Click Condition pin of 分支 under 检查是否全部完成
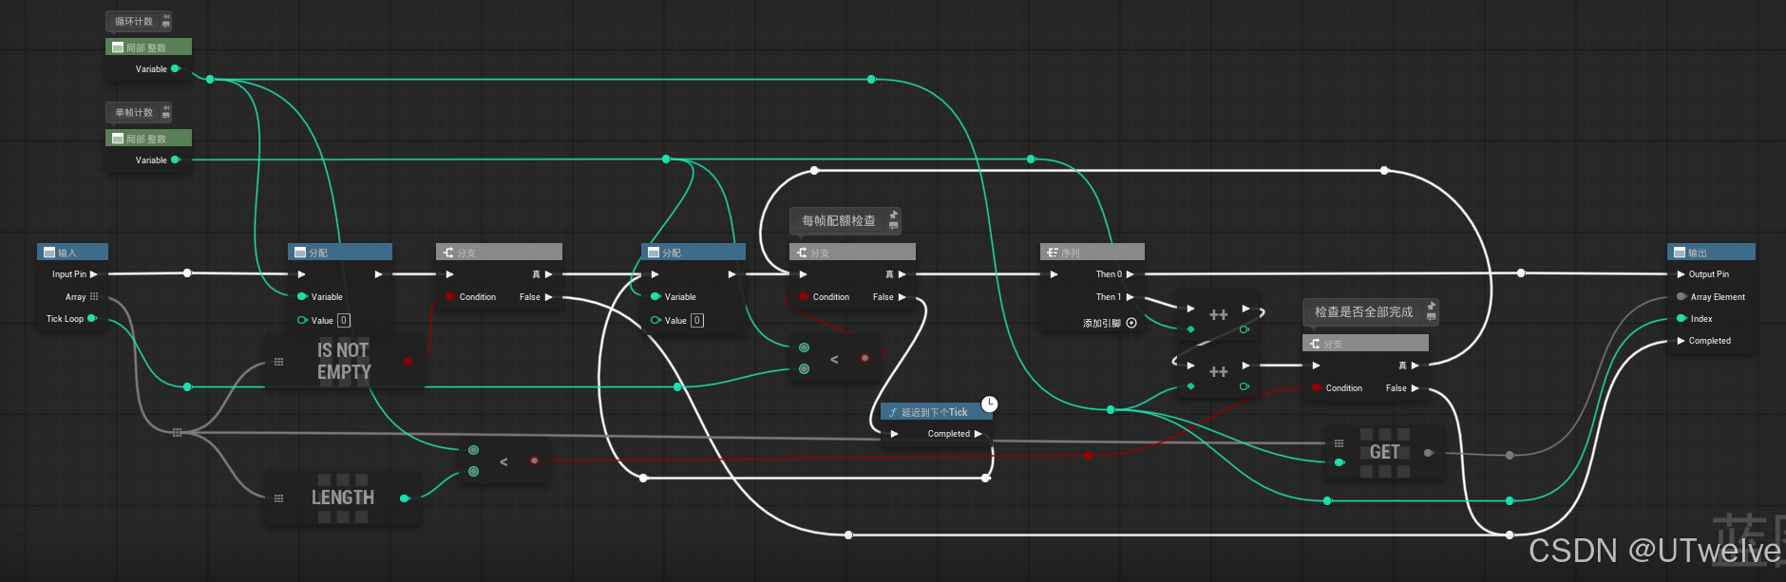This screenshot has width=1786, height=582. pyautogui.click(x=1316, y=387)
